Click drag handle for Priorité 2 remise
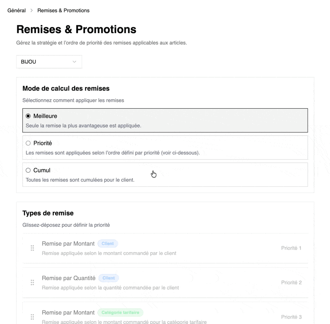Screen dimensions: 330x324 point(32,282)
